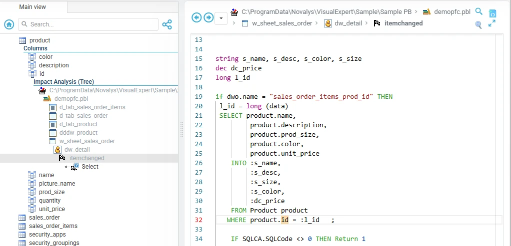Viewport: 511px width, 246px height.
Task: Click the application icon in breadcrumb path
Action: pyautogui.click(x=234, y=12)
